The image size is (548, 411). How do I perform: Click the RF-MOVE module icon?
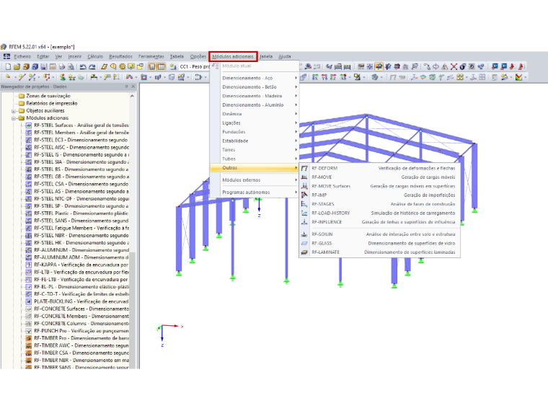(x=304, y=177)
